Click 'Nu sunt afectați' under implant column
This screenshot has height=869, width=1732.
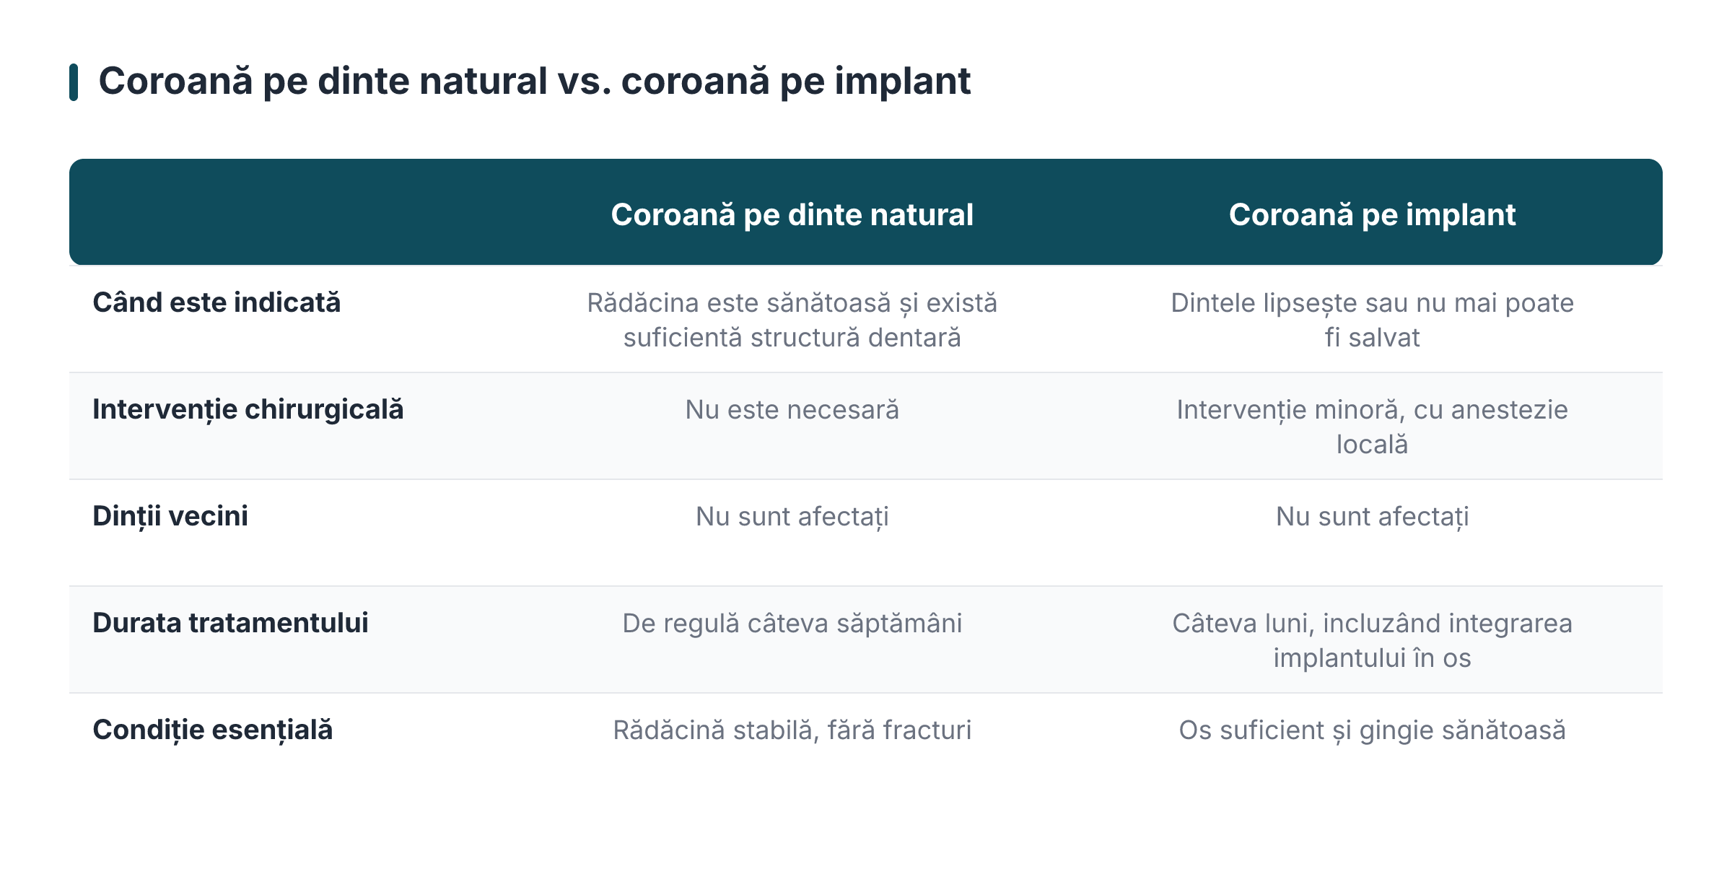pyautogui.click(x=1372, y=517)
